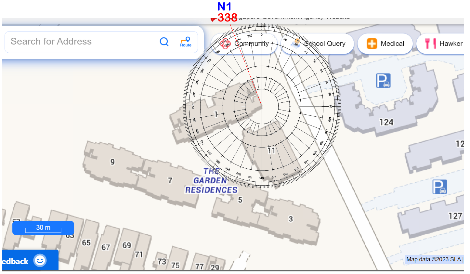Open the Route directions tool

(x=186, y=42)
